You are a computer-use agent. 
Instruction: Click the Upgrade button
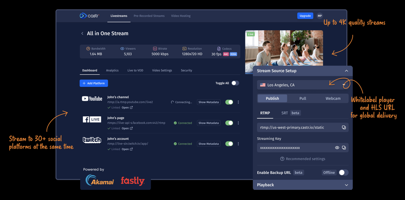[305, 16]
